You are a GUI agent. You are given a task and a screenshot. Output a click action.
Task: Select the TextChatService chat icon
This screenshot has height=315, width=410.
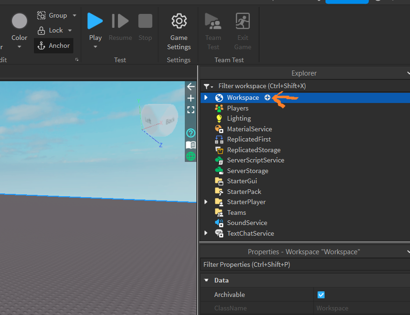click(x=219, y=233)
